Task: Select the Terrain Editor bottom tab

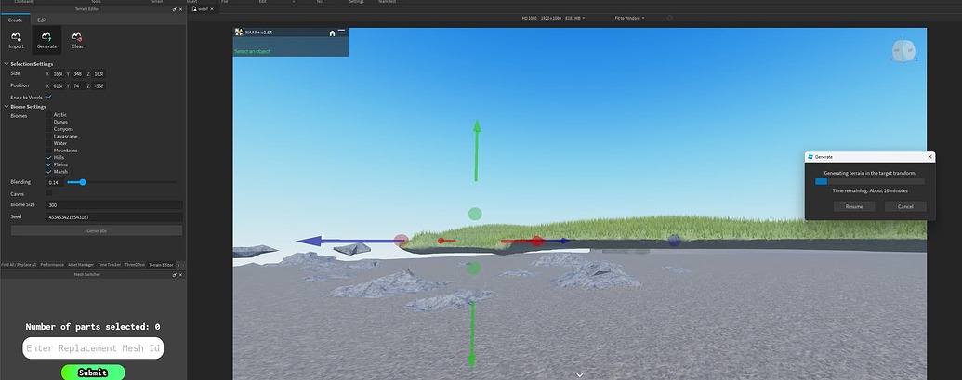Action: coord(161,265)
